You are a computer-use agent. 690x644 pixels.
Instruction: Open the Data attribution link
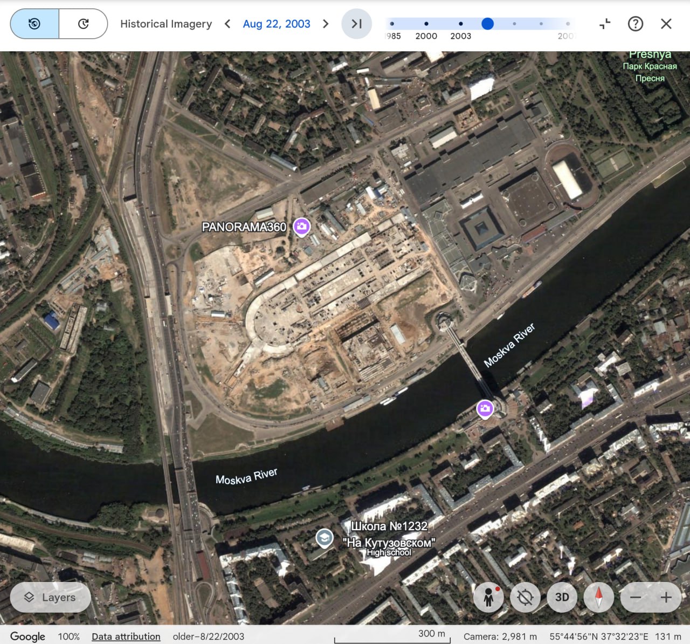coord(126,636)
